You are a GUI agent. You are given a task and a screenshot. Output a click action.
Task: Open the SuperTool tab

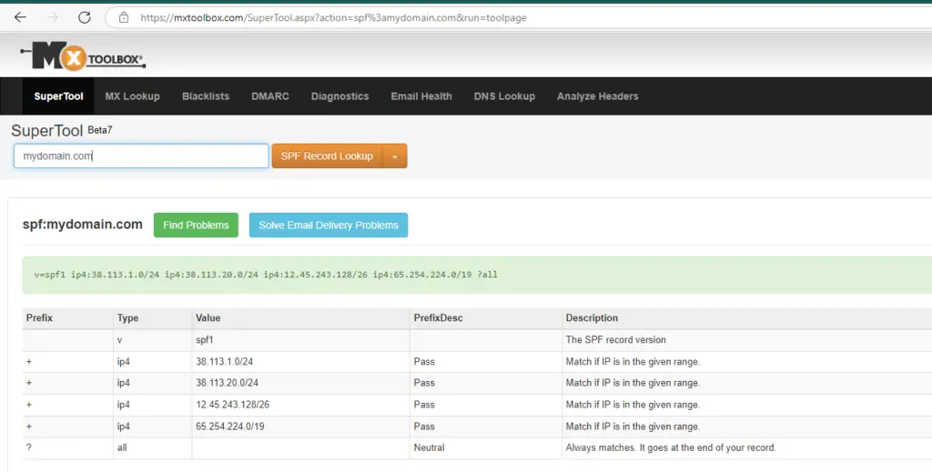[x=58, y=96]
